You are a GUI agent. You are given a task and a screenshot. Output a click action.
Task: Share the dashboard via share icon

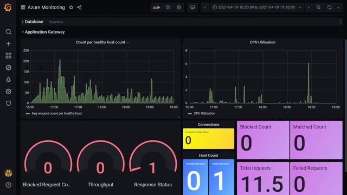click(x=79, y=7)
